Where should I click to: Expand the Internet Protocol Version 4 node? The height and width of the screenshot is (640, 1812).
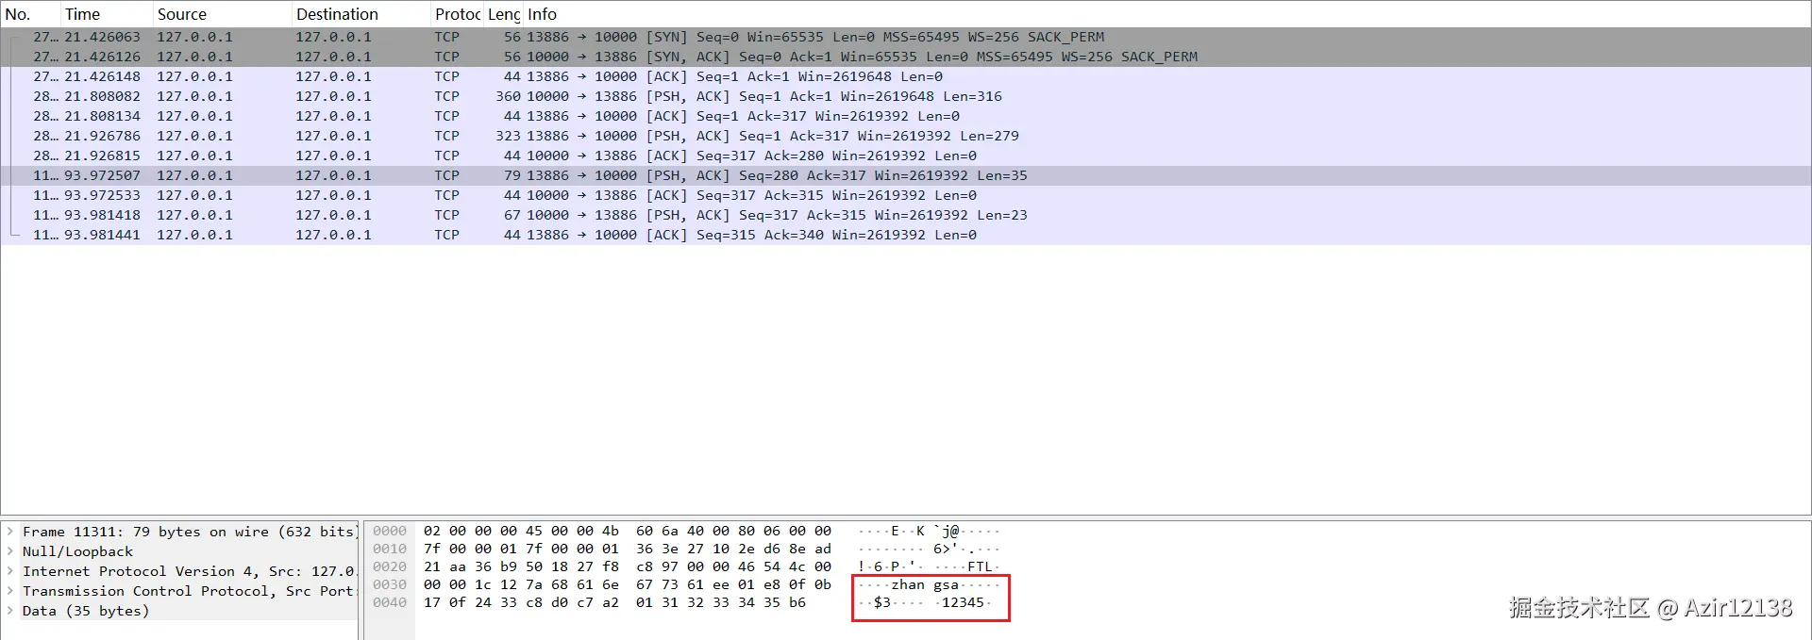10,571
